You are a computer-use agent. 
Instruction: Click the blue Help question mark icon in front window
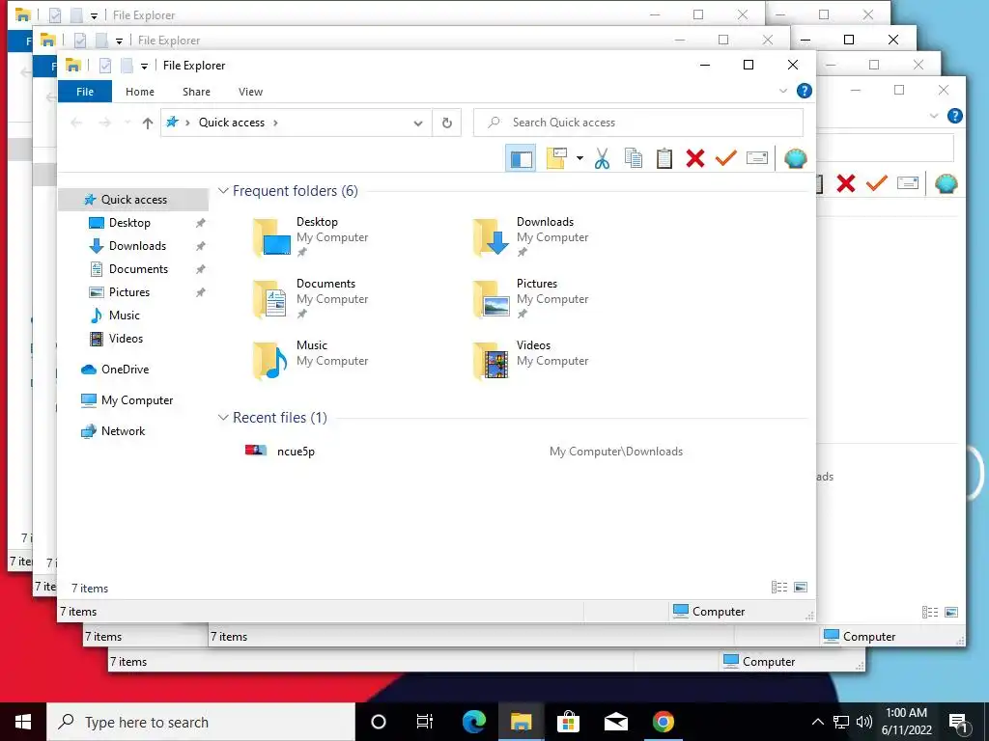click(805, 91)
